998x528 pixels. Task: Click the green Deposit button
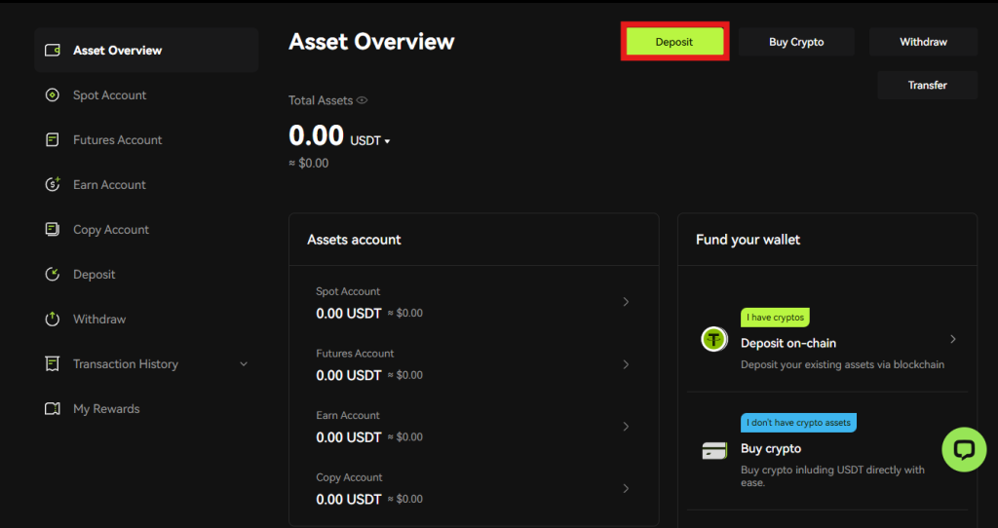pyautogui.click(x=674, y=42)
